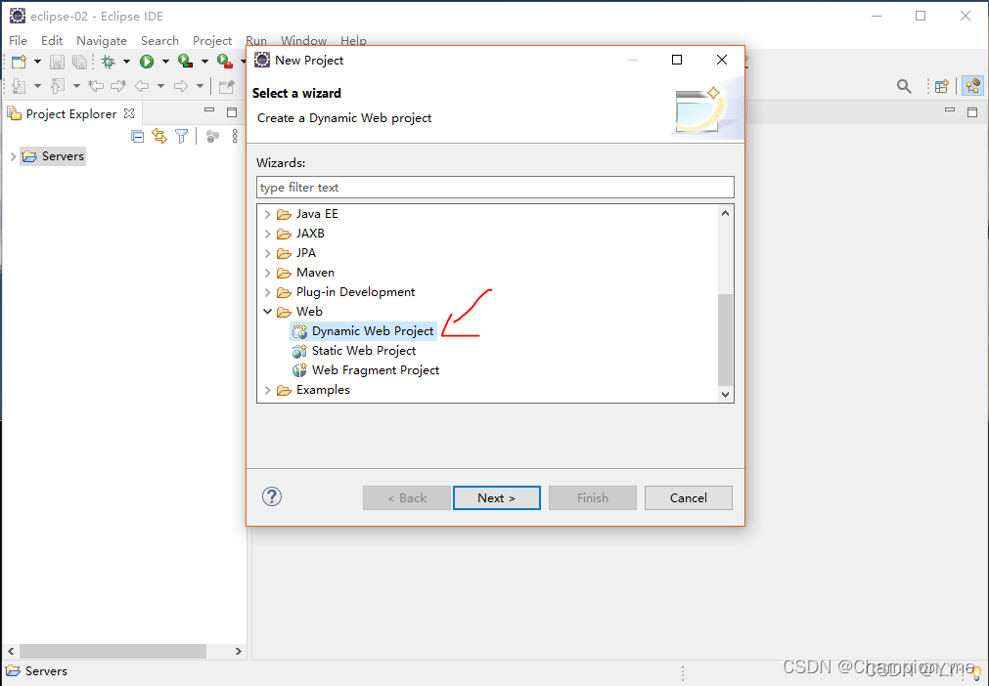Expand the Maven wizard folder

coord(267,273)
